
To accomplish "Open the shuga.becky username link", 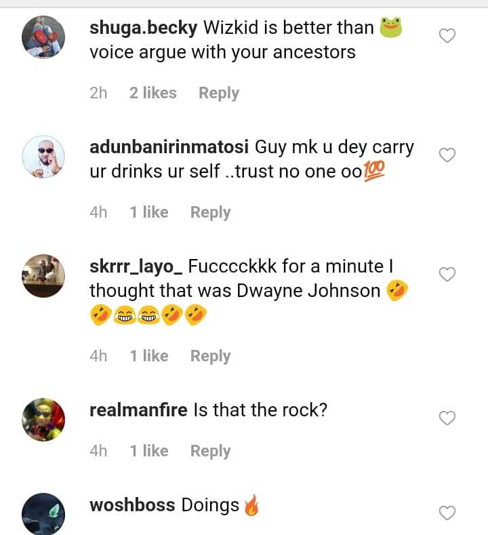I will point(144,28).
